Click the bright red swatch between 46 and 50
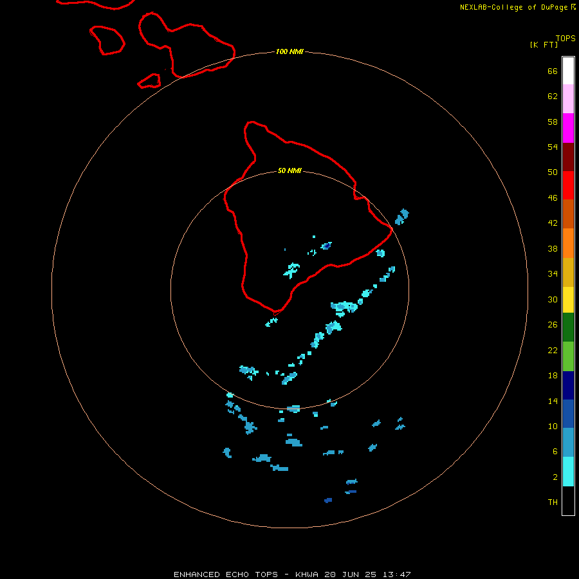The image size is (579, 579). click(568, 185)
